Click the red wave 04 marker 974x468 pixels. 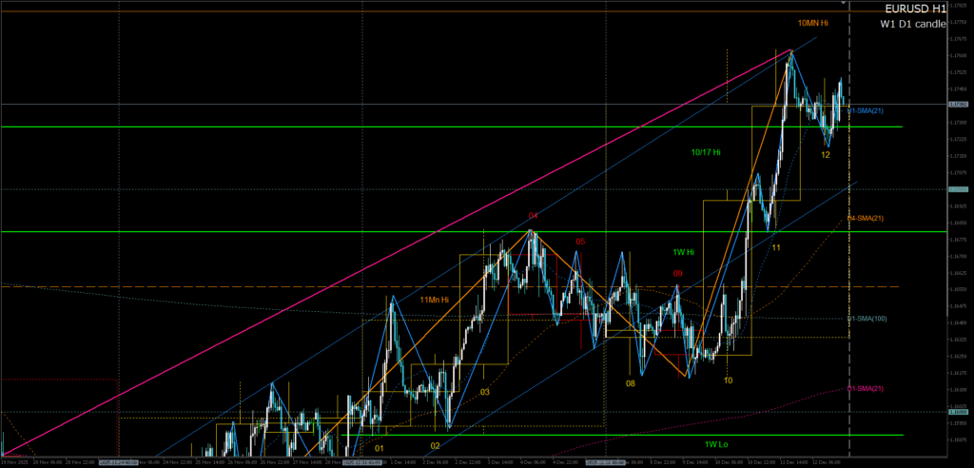pos(533,217)
